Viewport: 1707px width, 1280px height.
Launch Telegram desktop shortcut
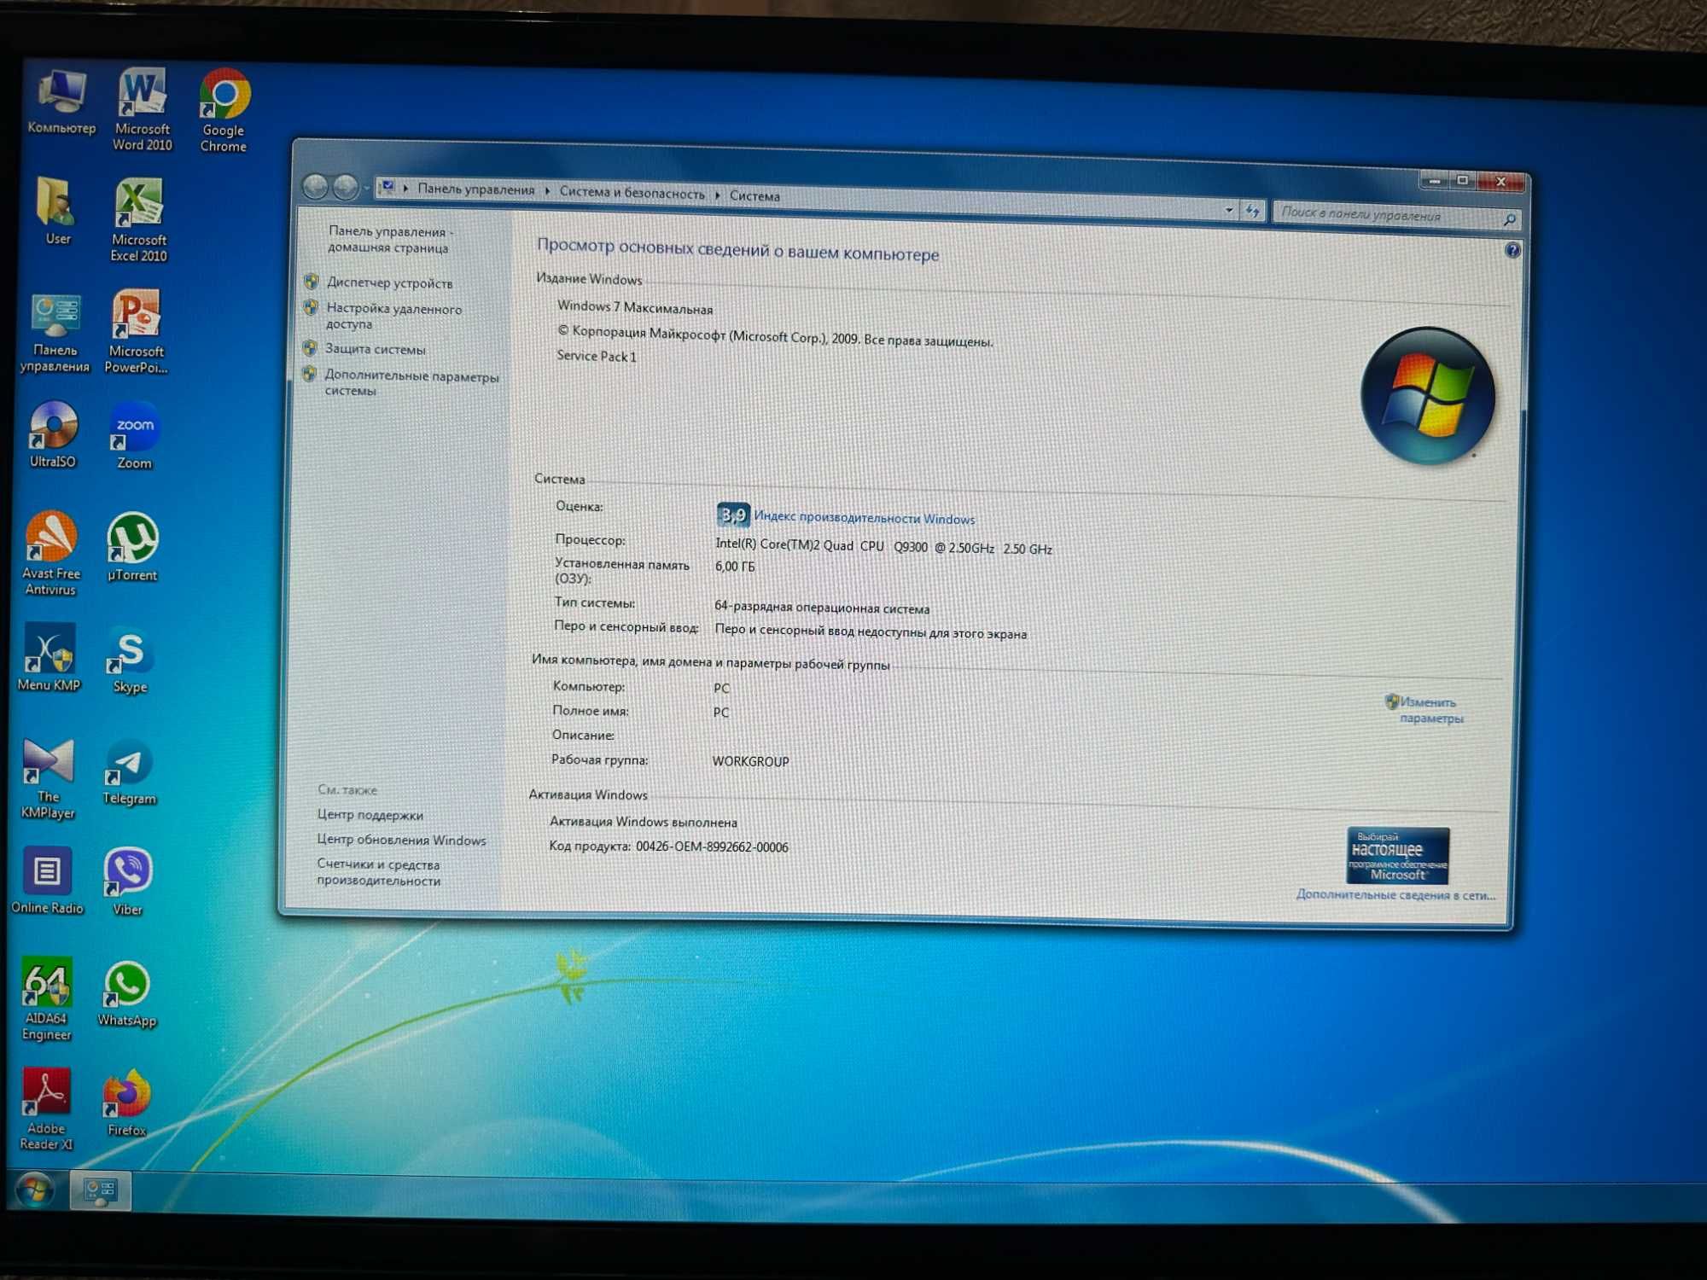click(129, 773)
